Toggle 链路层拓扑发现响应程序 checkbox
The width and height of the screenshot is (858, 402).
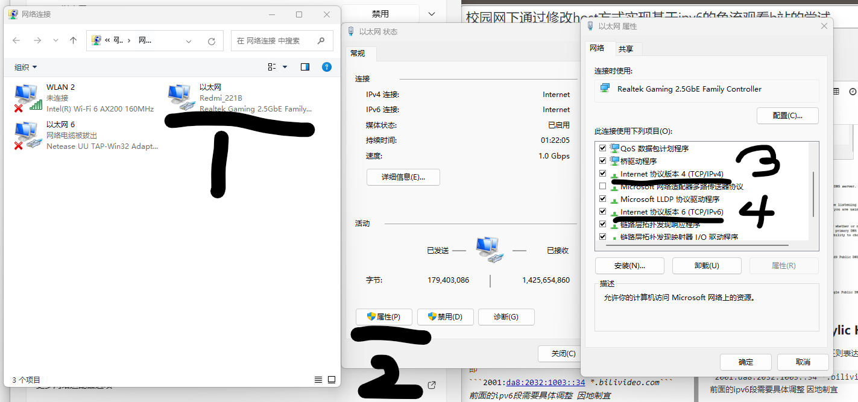point(602,224)
